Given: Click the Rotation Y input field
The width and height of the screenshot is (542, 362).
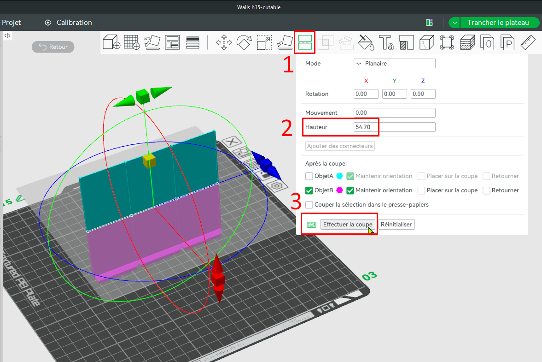Looking at the screenshot, I should pos(394,94).
